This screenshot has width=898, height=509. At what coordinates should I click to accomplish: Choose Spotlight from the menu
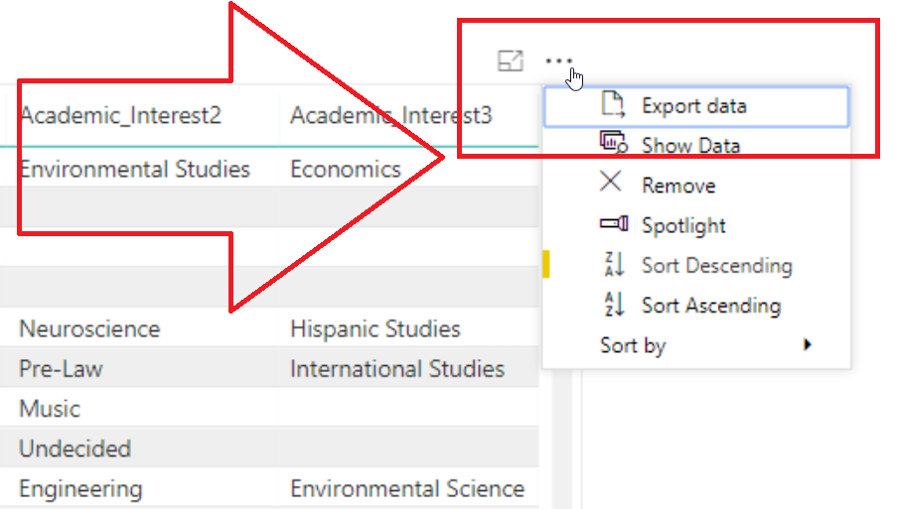[695, 225]
